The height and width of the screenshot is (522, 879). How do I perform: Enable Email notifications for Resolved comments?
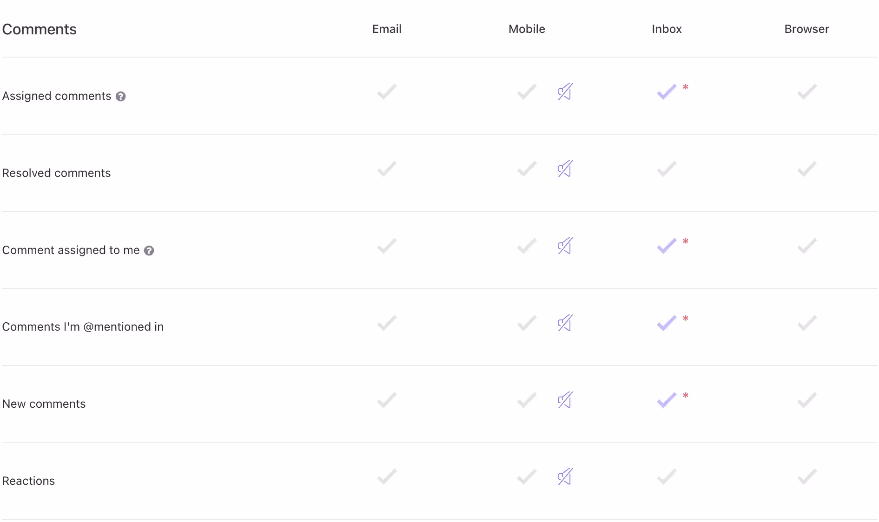(x=387, y=169)
